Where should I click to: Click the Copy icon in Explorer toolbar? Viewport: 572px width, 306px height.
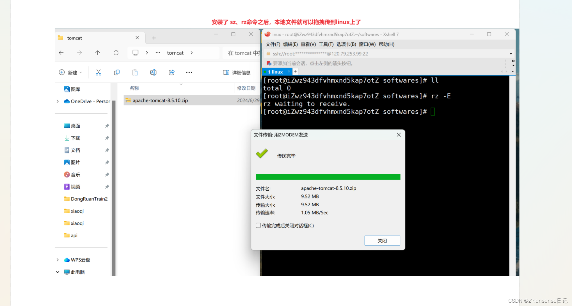click(x=117, y=72)
